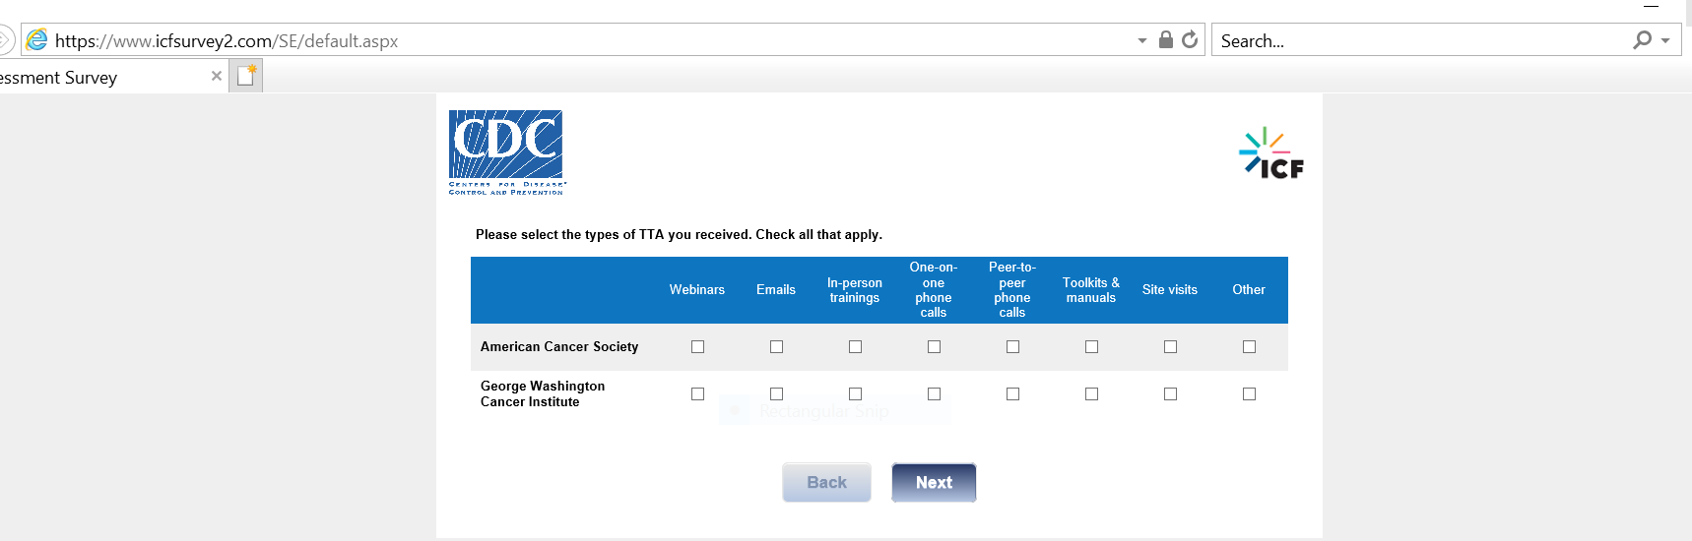Click the Next button
This screenshot has height=541, width=1692.
pyautogui.click(x=934, y=483)
